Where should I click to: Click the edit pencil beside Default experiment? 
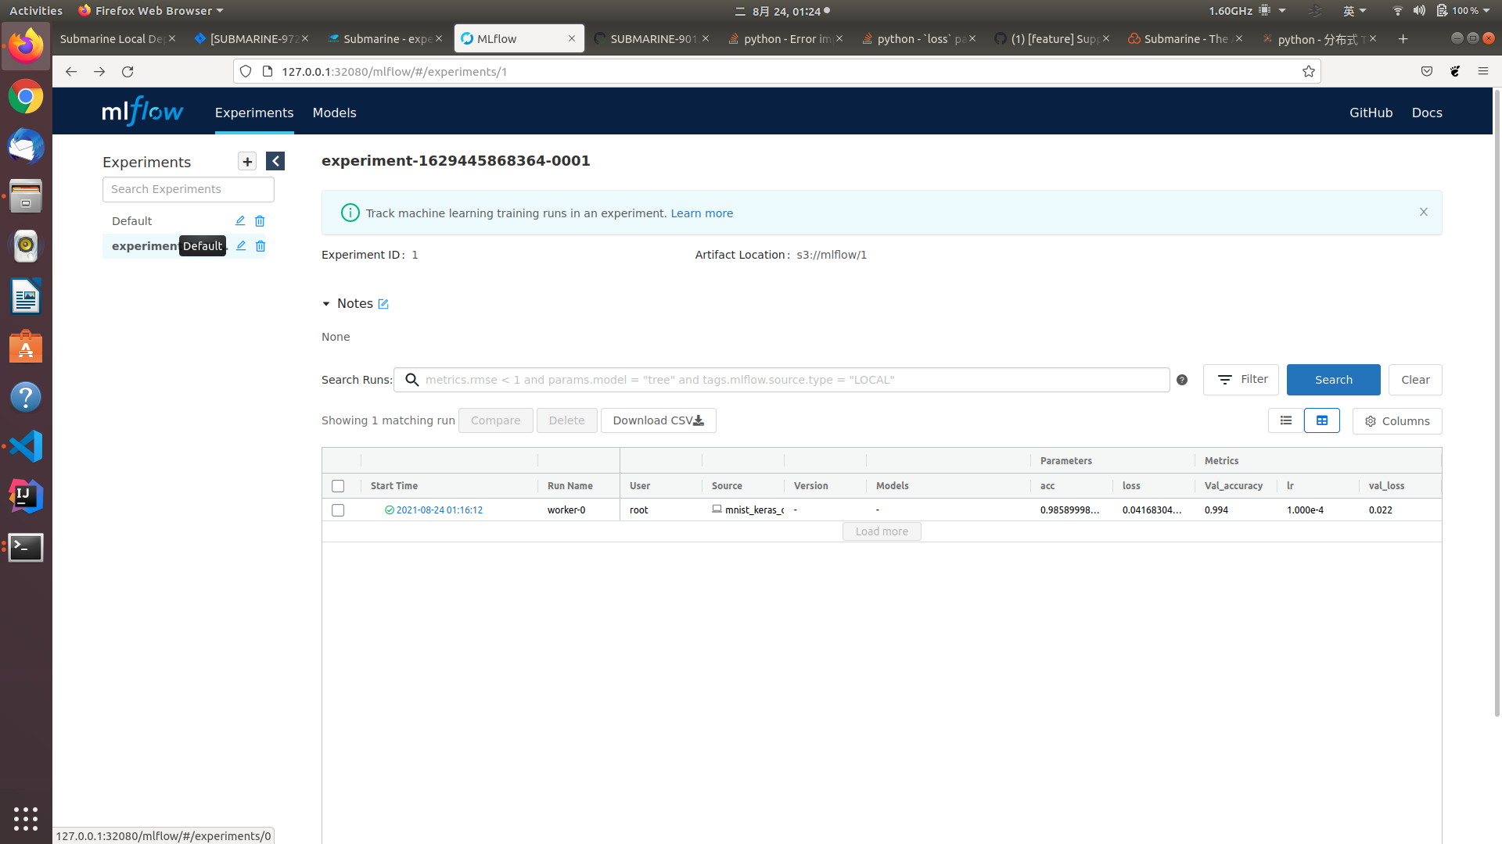[240, 221]
